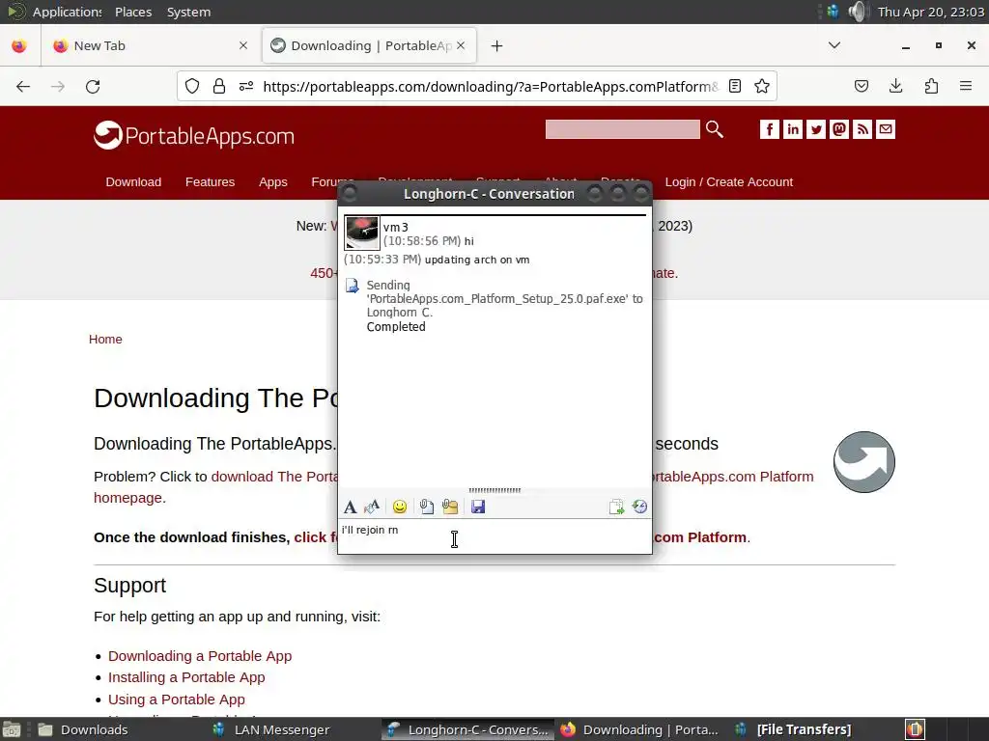The image size is (989, 741).
Task: Open the Download nav menu item
Action: [x=133, y=182]
